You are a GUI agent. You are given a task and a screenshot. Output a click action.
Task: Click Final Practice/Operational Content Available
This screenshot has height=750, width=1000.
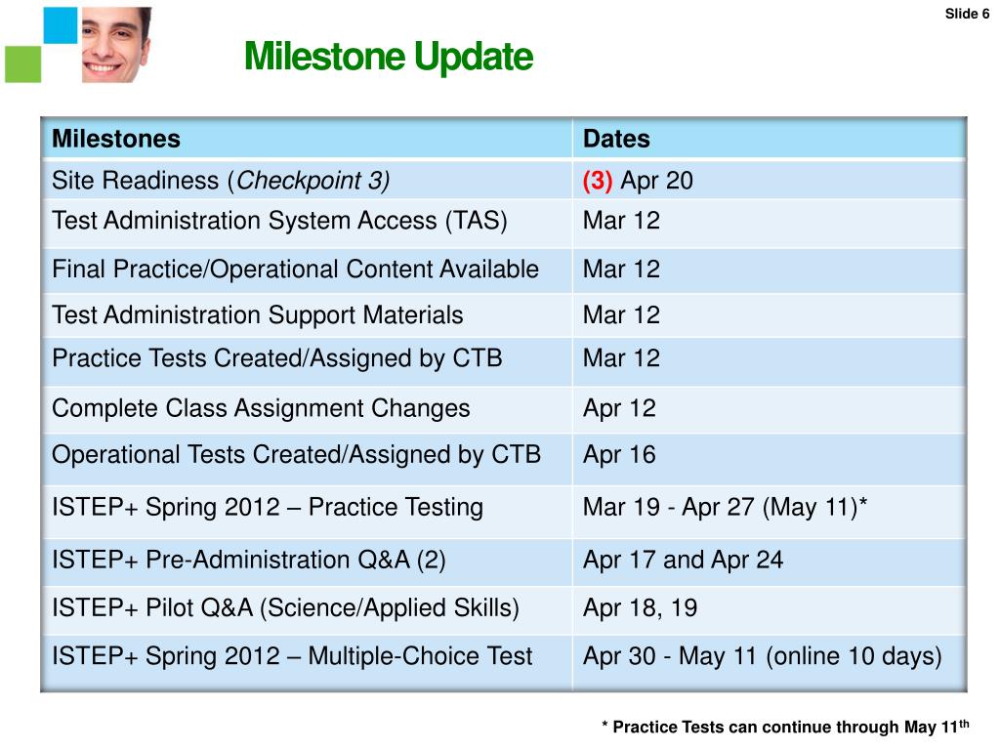295,270
